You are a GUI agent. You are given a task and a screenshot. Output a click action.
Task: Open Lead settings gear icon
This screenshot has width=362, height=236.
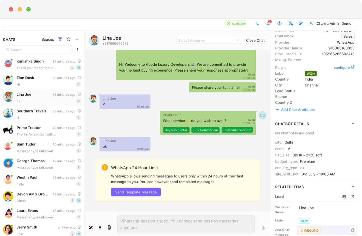(x=344, y=197)
